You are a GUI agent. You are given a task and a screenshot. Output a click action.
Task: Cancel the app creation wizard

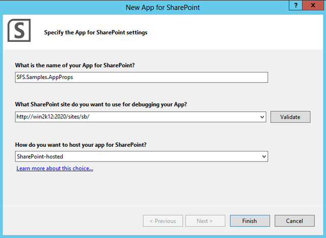pyautogui.click(x=294, y=221)
